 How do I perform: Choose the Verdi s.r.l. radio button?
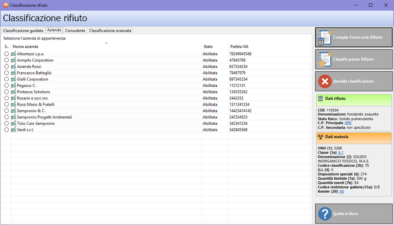pos(6,130)
